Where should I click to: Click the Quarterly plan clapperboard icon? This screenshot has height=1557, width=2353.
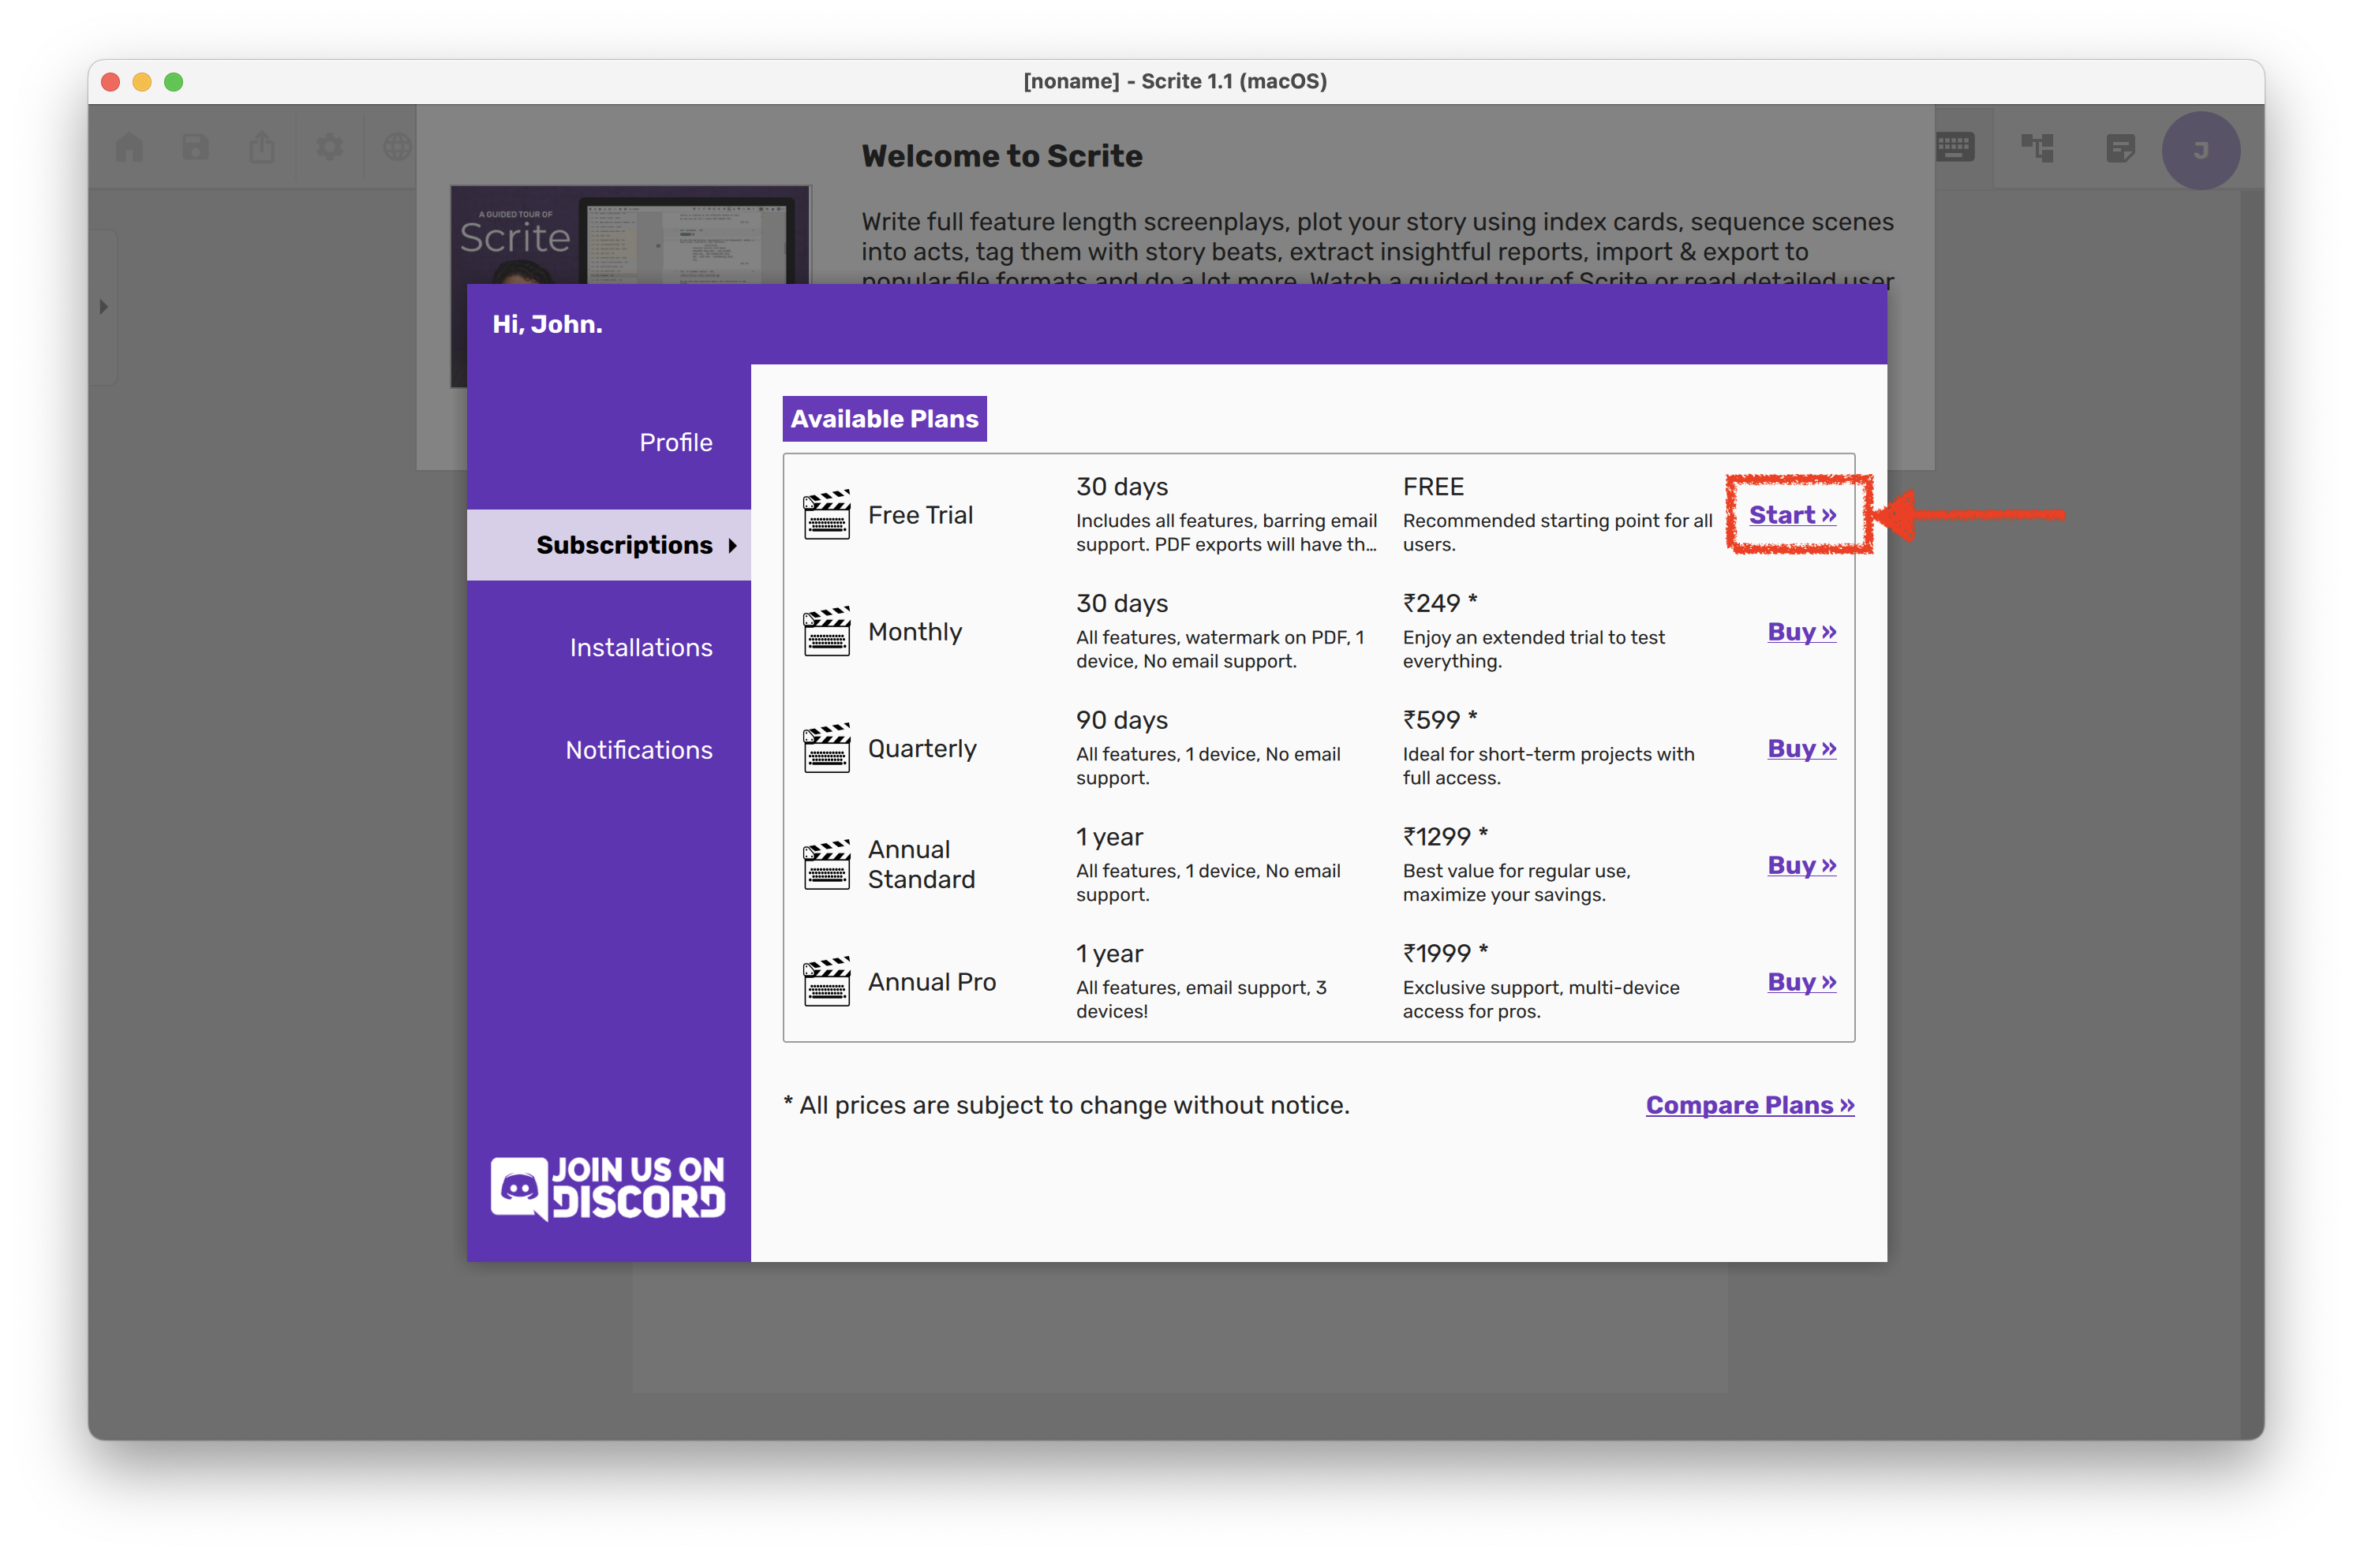[826, 748]
